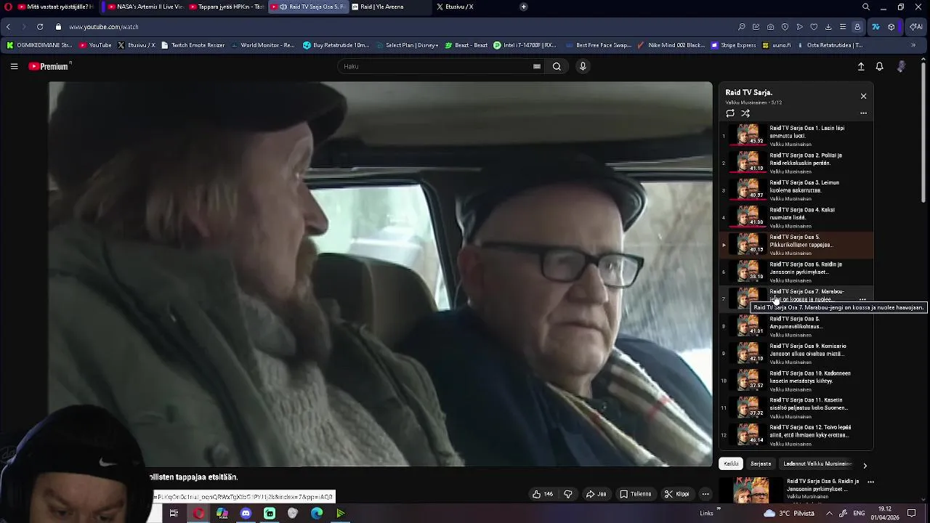Play Raid TV Sarja Osa 2 from playlist

pos(796,163)
